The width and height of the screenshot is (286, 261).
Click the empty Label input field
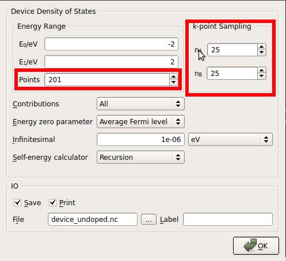(228, 220)
